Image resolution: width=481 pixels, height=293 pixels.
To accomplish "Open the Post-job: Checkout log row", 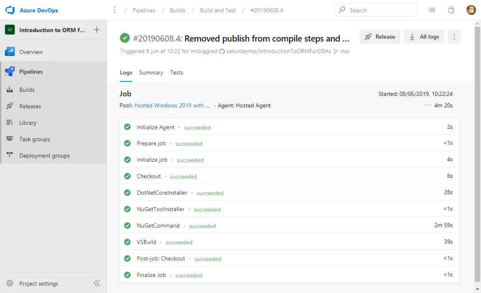I will 289,259.
